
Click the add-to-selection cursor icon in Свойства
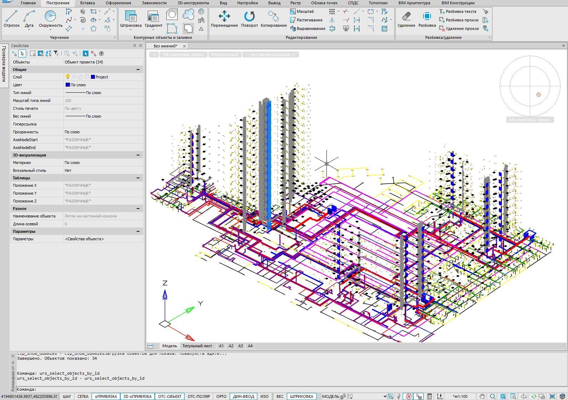[14, 53]
